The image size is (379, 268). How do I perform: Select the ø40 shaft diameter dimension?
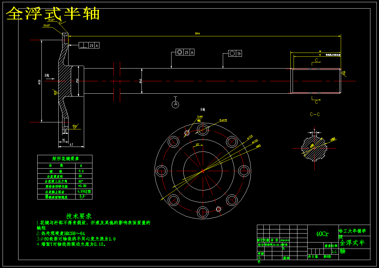click(141, 81)
